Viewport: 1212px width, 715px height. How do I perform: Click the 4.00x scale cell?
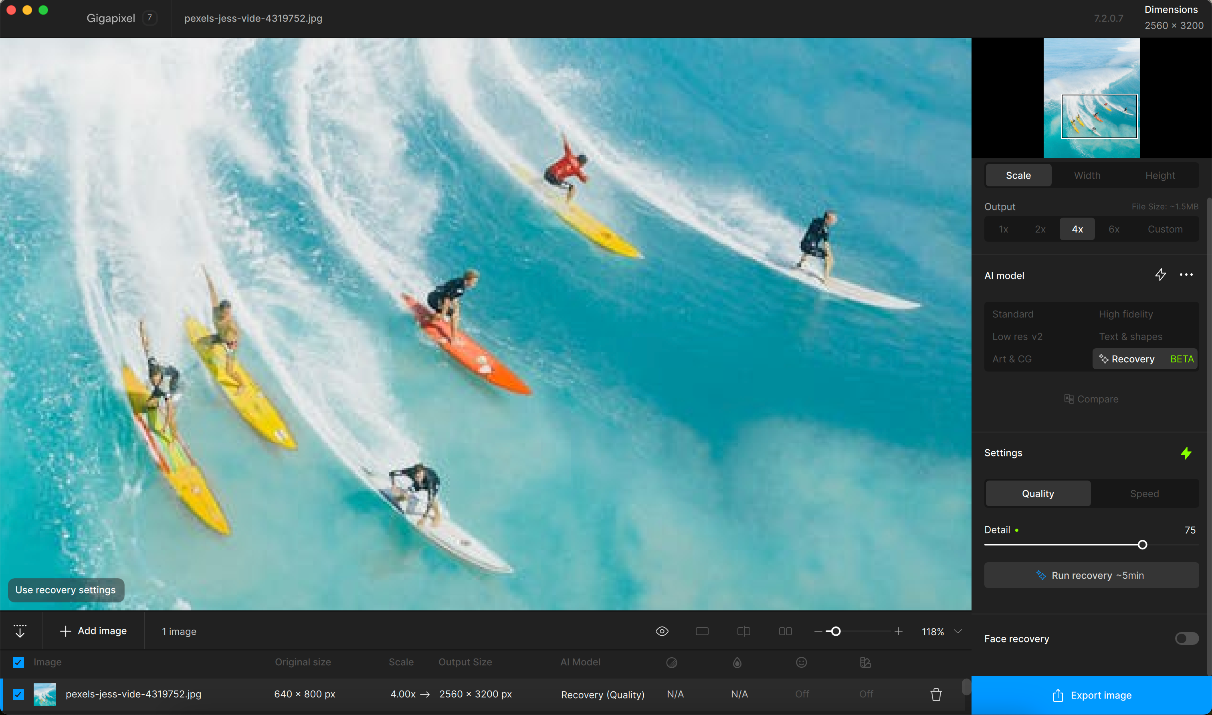403,694
